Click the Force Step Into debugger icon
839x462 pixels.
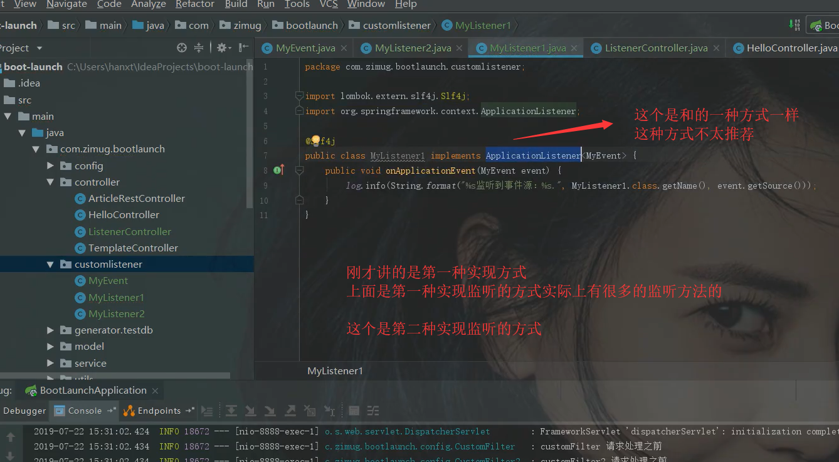(270, 411)
